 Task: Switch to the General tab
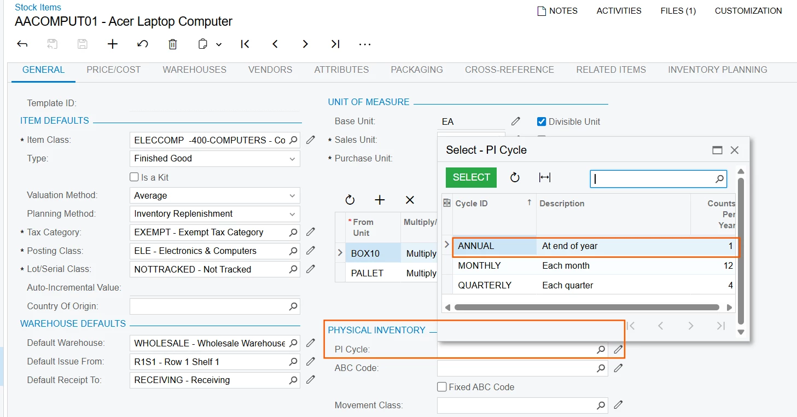[x=43, y=70]
